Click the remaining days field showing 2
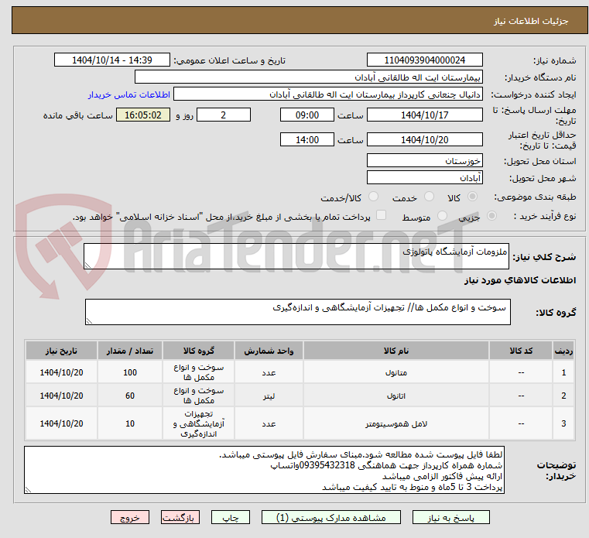589x538 pixels. [224, 115]
